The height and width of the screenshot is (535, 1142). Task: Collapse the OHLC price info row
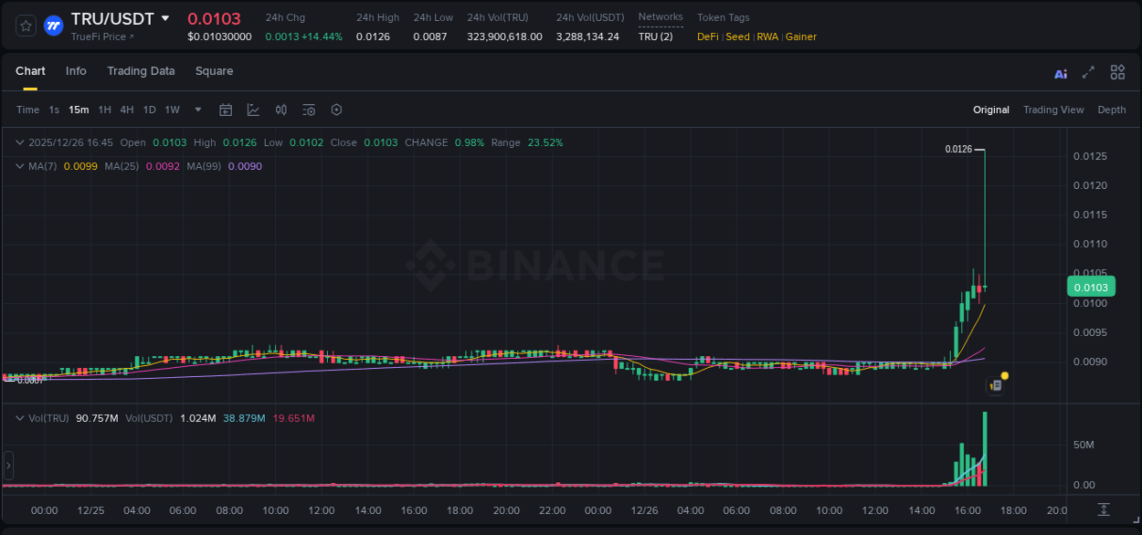pos(19,142)
